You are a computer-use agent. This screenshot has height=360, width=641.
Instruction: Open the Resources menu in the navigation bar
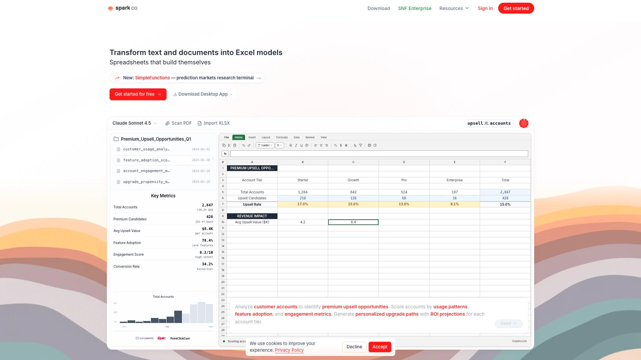(x=454, y=8)
